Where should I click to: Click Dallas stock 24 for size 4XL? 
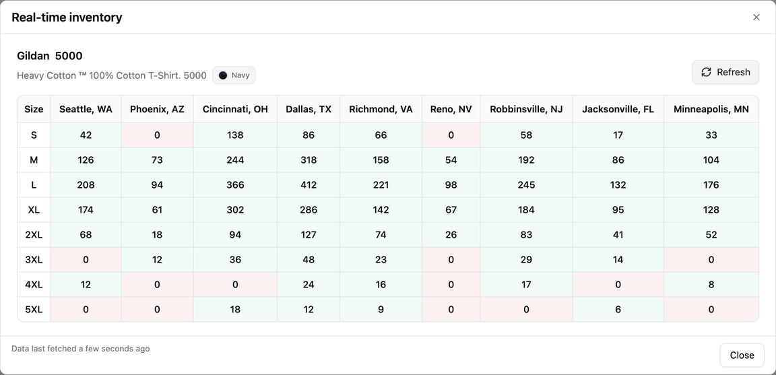coord(309,285)
